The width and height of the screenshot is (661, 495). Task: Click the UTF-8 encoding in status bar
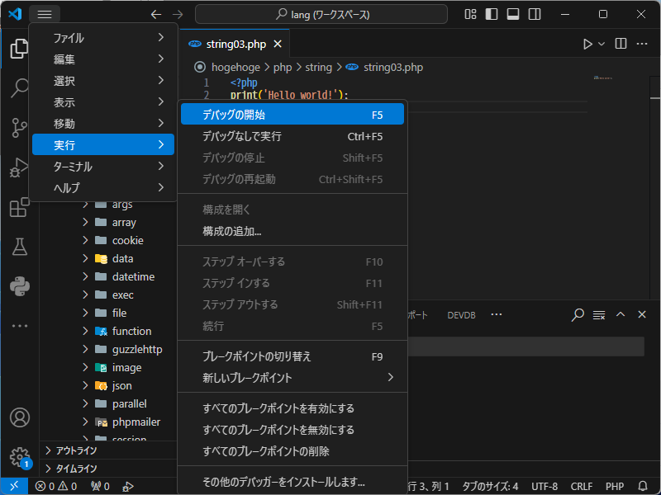coord(544,487)
